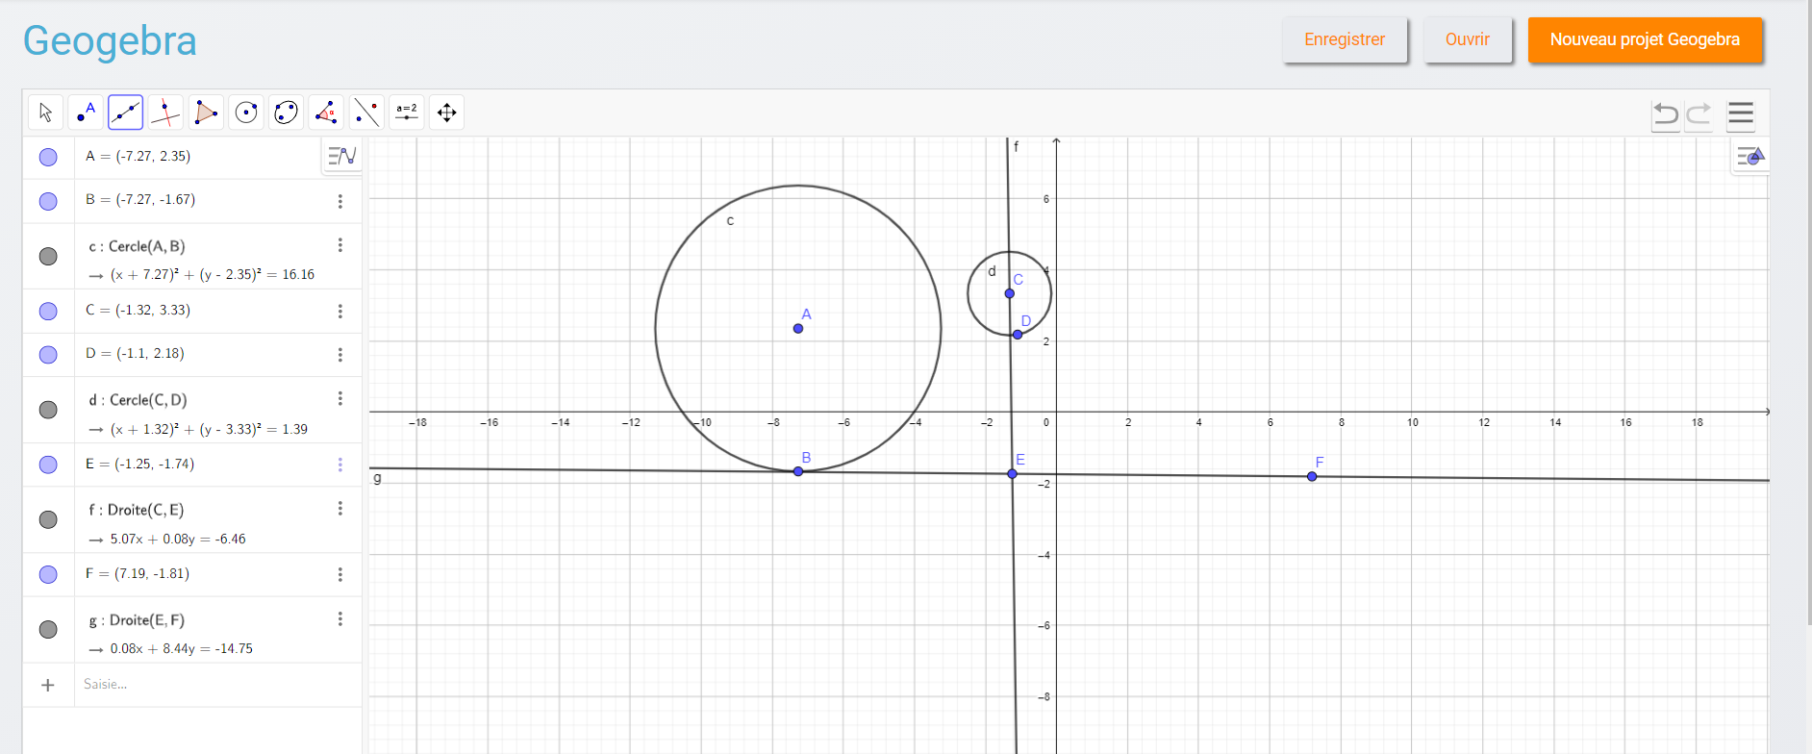Select the Point tool
Viewport: 1812px width, 754px height.
86,113
